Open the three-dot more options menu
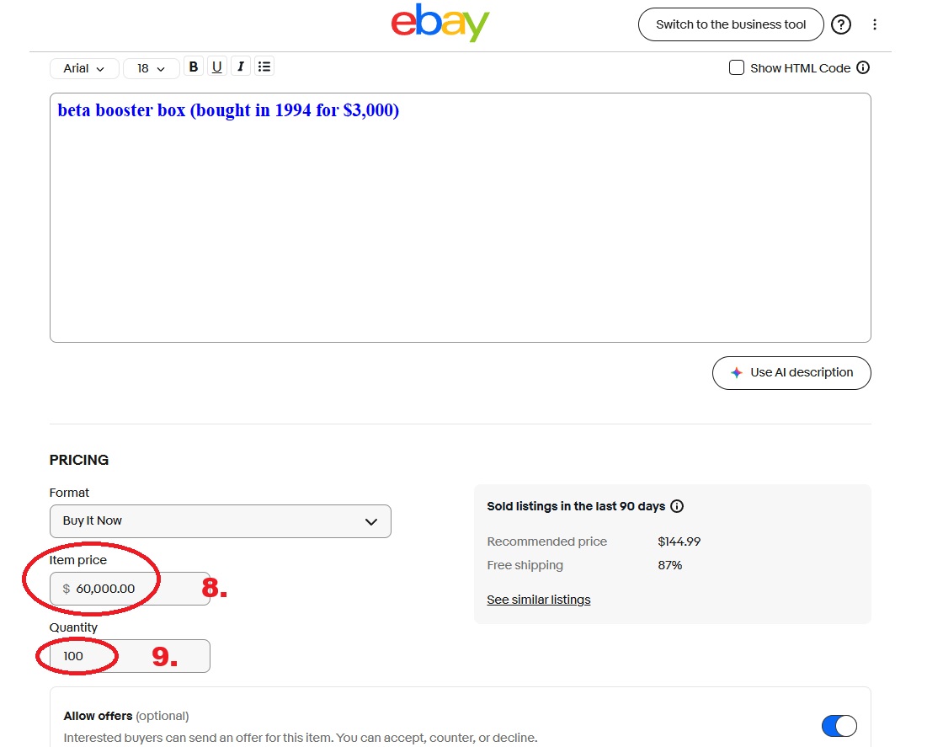 click(x=875, y=24)
